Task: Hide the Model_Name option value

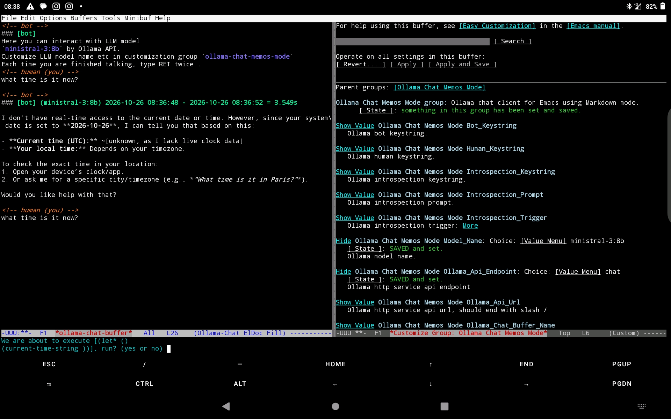Action: [x=343, y=241]
